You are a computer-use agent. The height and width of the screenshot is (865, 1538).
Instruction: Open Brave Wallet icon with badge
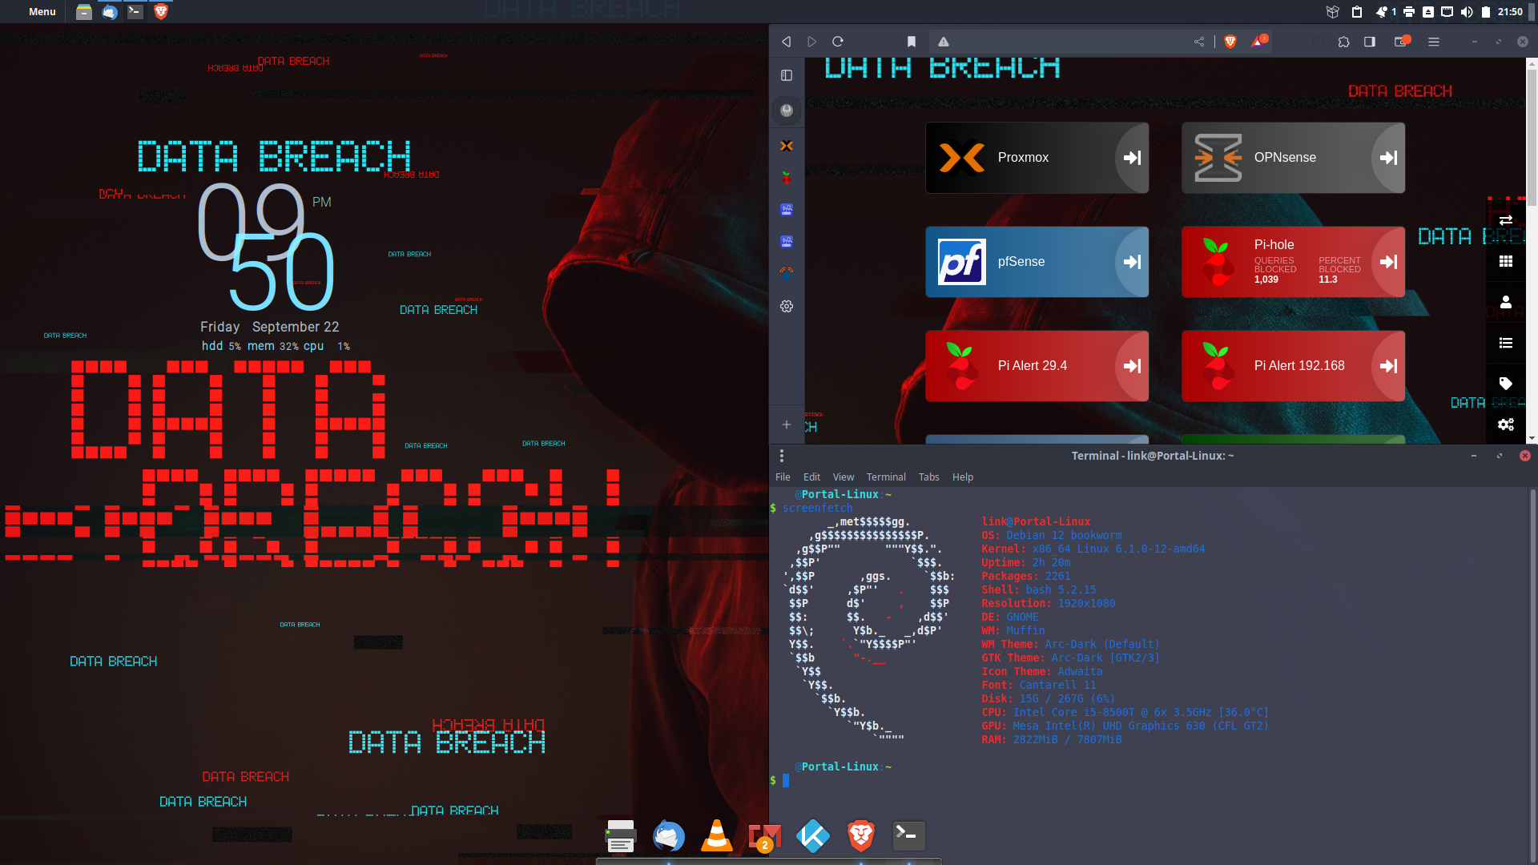pos(1401,42)
